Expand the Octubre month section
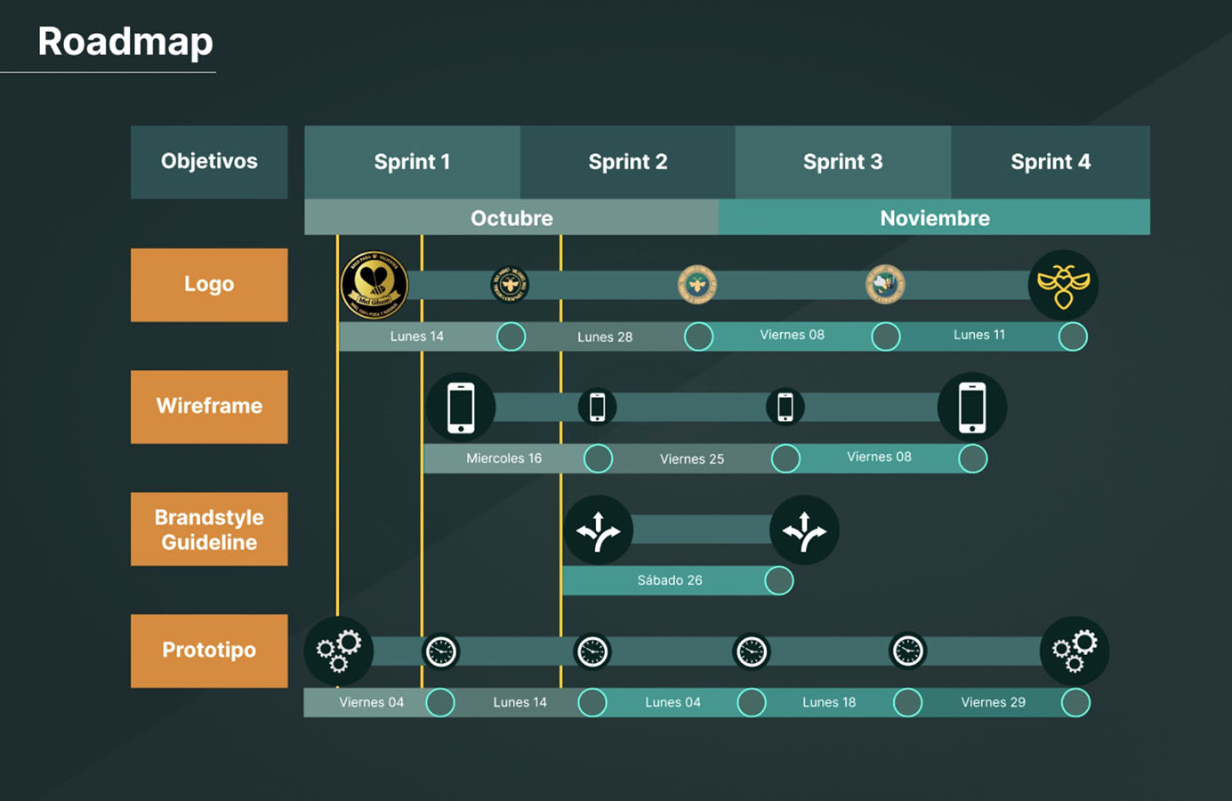Image resolution: width=1232 pixels, height=801 pixels. 511,217
